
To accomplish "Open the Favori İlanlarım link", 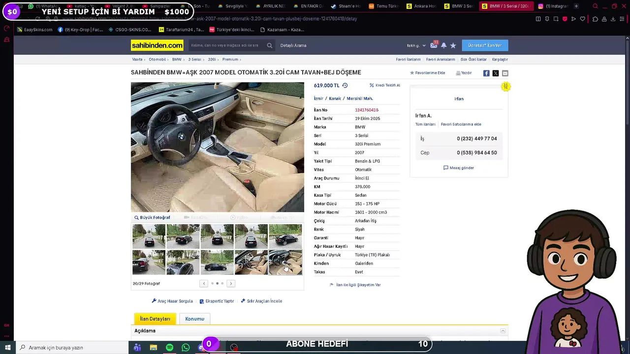I will tap(408, 59).
